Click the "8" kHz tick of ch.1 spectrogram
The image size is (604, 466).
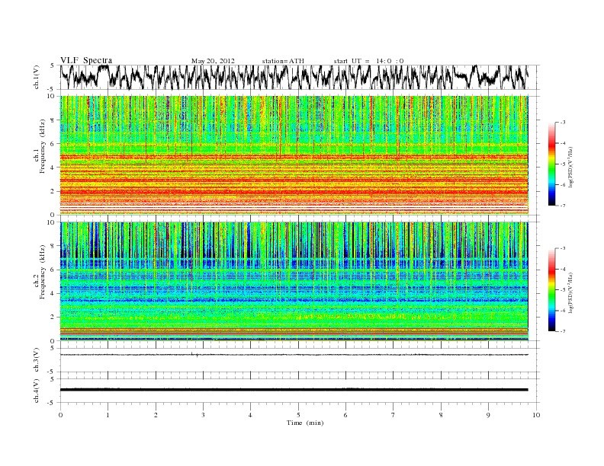click(x=53, y=120)
